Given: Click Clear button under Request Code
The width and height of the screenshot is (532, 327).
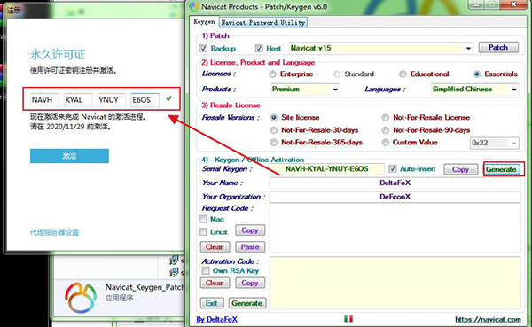Looking at the screenshot, I should point(215,247).
